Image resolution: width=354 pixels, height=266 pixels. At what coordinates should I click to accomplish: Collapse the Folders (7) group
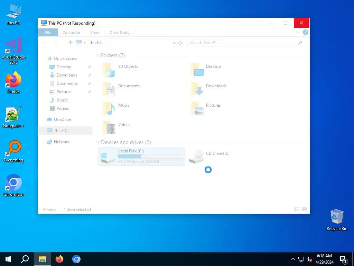97,55
